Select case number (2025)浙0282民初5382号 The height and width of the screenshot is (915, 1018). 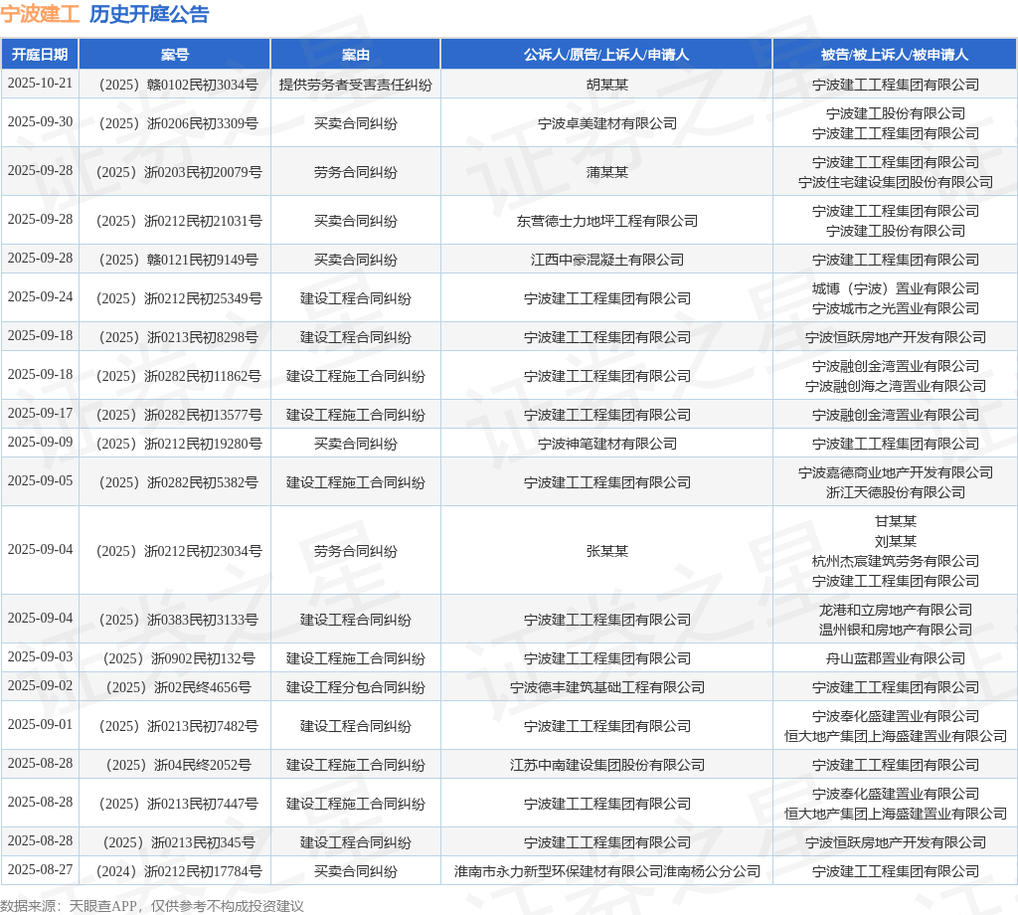coord(175,482)
